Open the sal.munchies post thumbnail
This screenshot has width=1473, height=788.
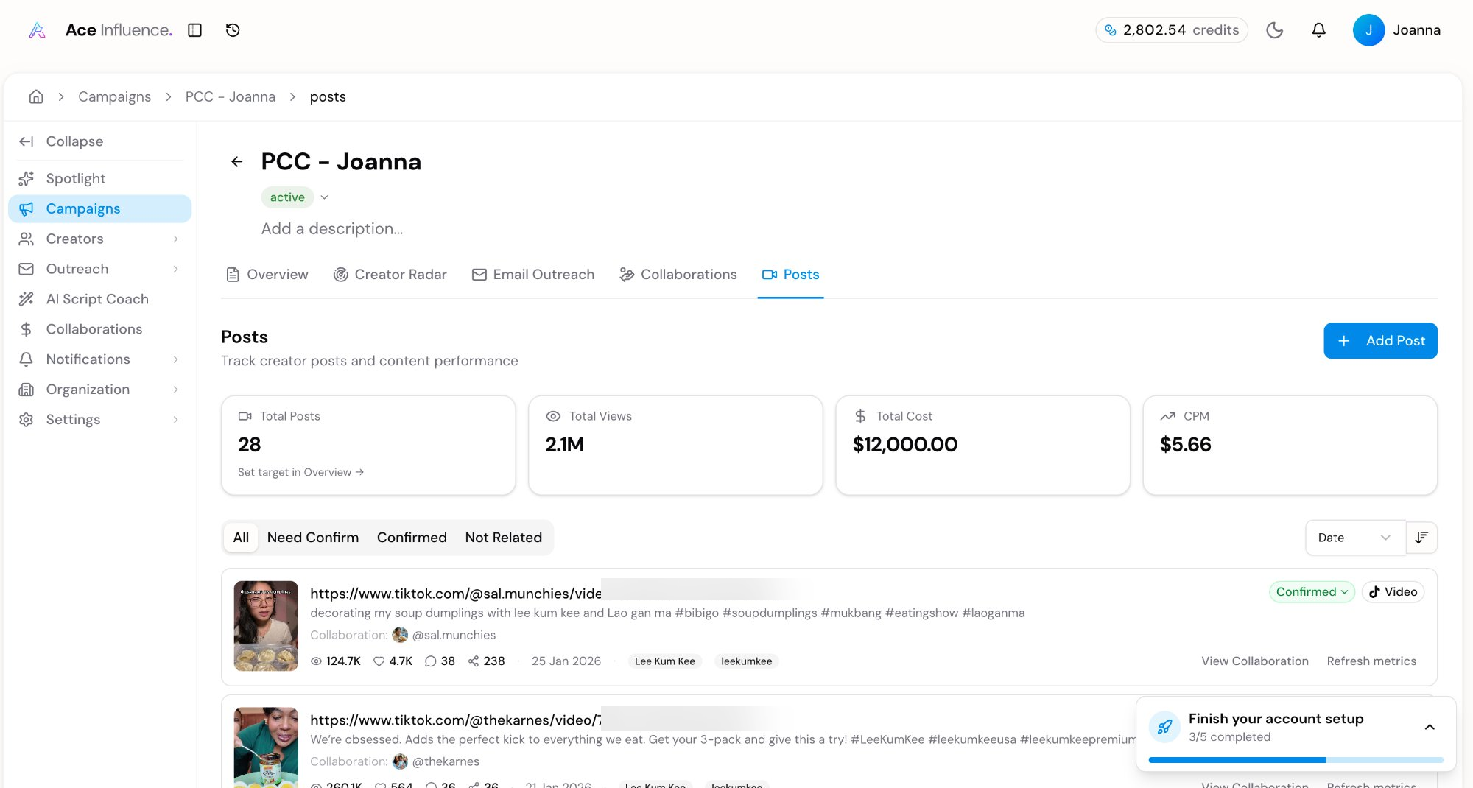(266, 626)
